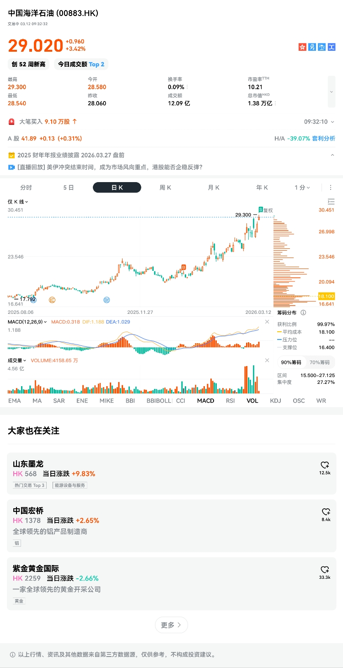Click the average cost 18.100 price marker

[x=327, y=296]
